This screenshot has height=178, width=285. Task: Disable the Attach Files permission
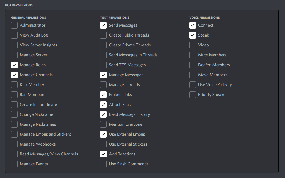coord(103,105)
